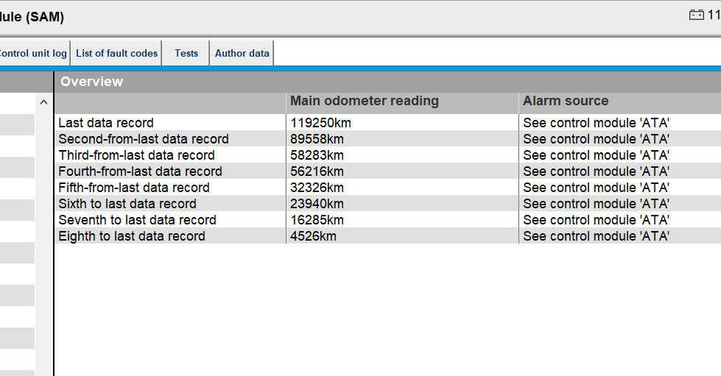Click the Alarm source column header

[x=566, y=102]
